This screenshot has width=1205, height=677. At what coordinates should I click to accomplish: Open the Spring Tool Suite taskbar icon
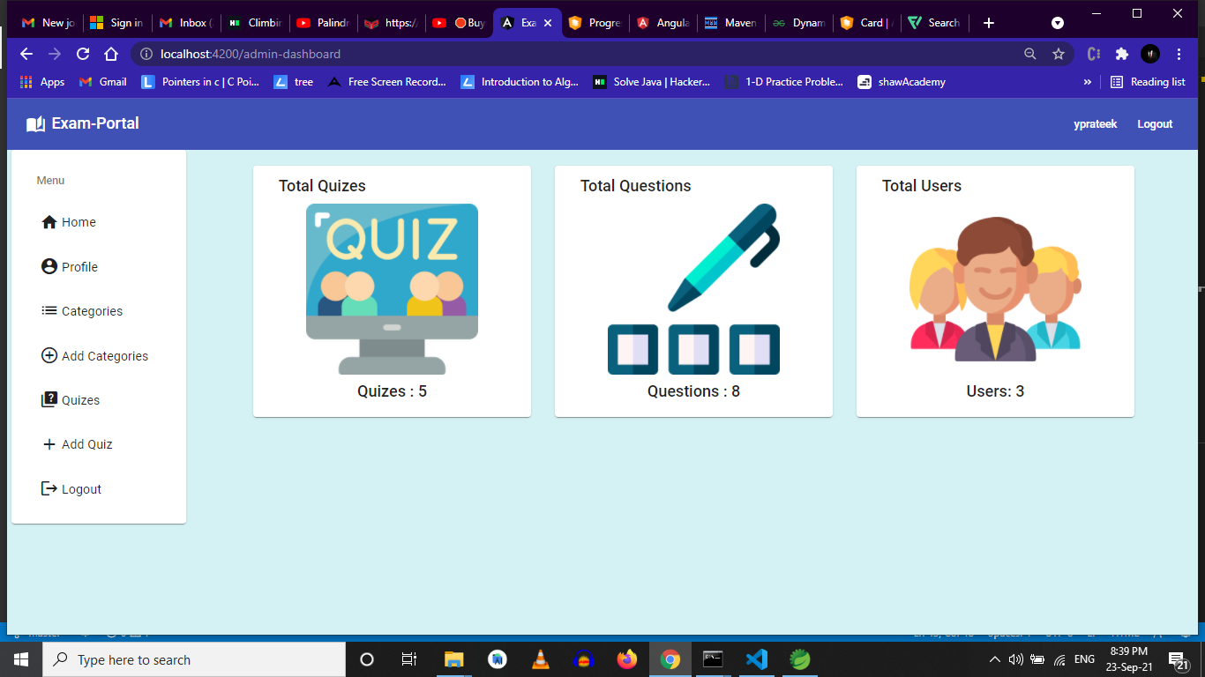tap(799, 658)
